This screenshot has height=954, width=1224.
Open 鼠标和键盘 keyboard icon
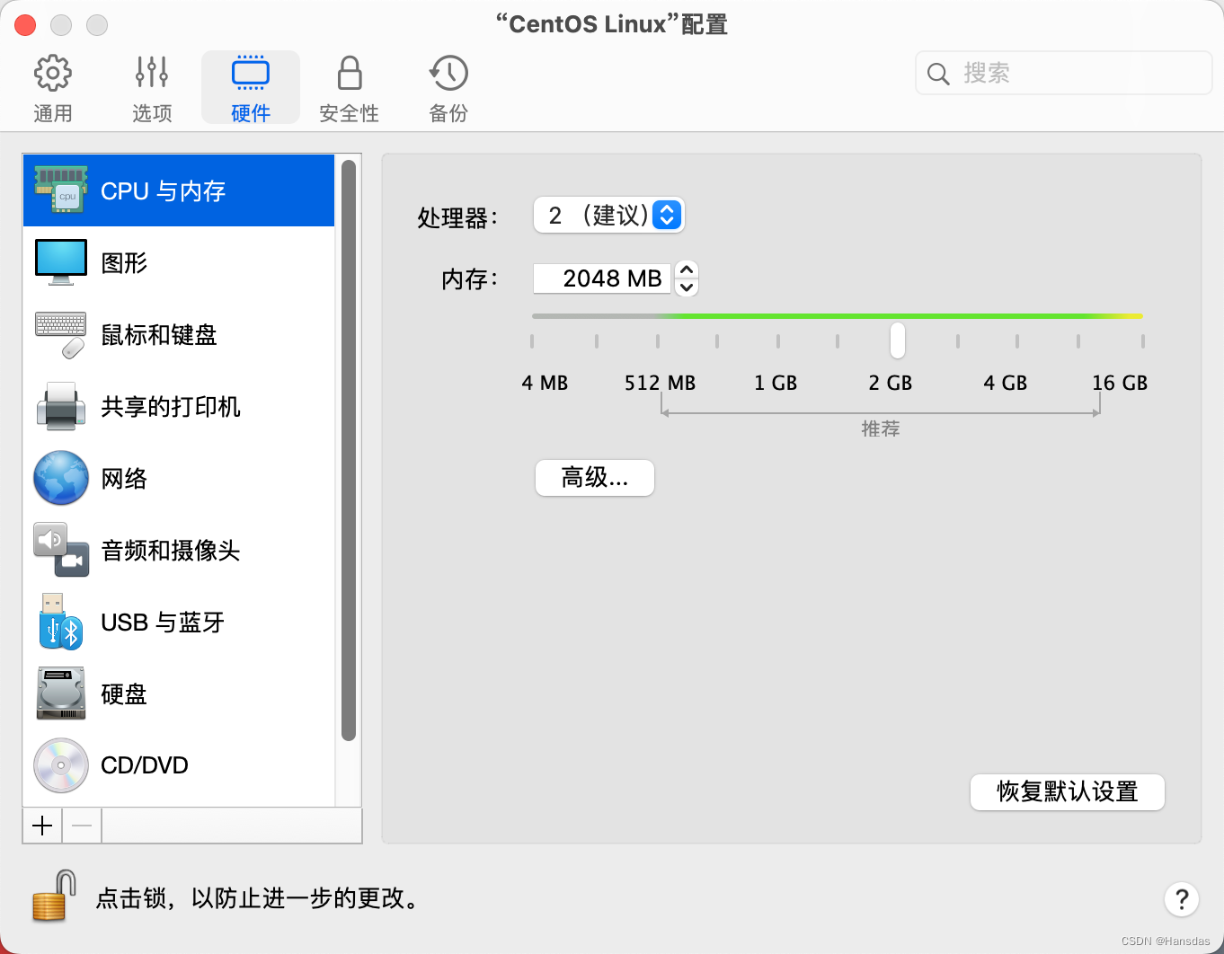click(61, 334)
